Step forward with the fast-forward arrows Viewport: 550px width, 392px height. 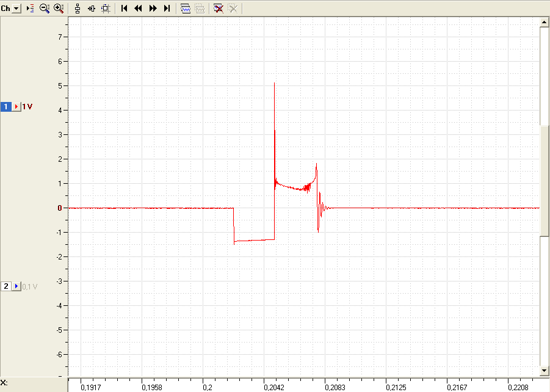tap(153, 9)
